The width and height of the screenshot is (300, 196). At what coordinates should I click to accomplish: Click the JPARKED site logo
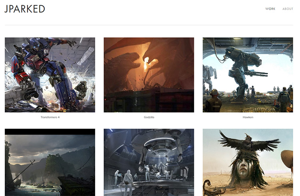coord(25,9)
